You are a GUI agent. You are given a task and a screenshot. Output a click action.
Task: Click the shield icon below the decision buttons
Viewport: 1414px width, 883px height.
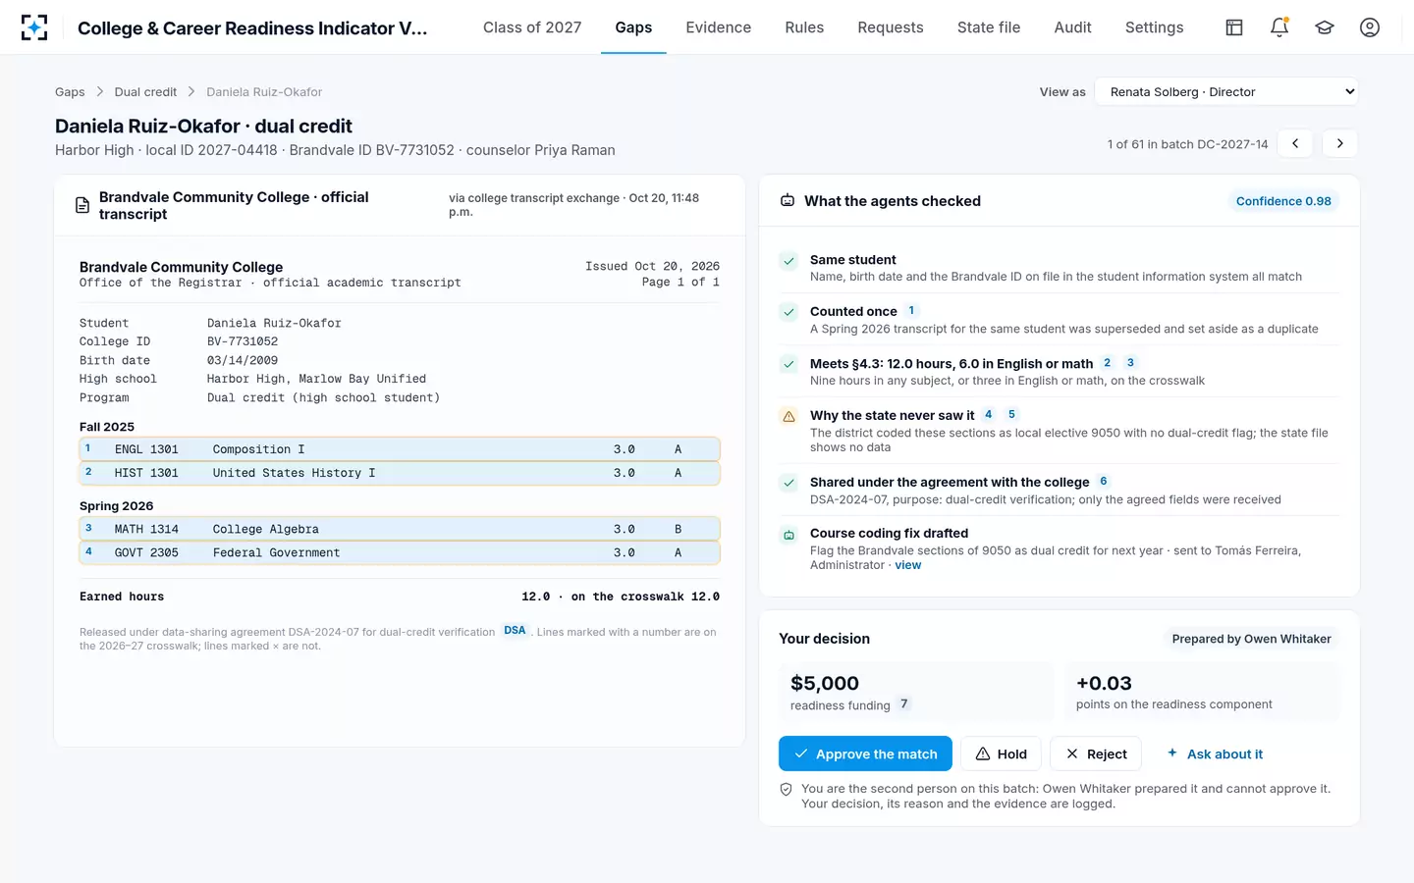pyautogui.click(x=786, y=789)
